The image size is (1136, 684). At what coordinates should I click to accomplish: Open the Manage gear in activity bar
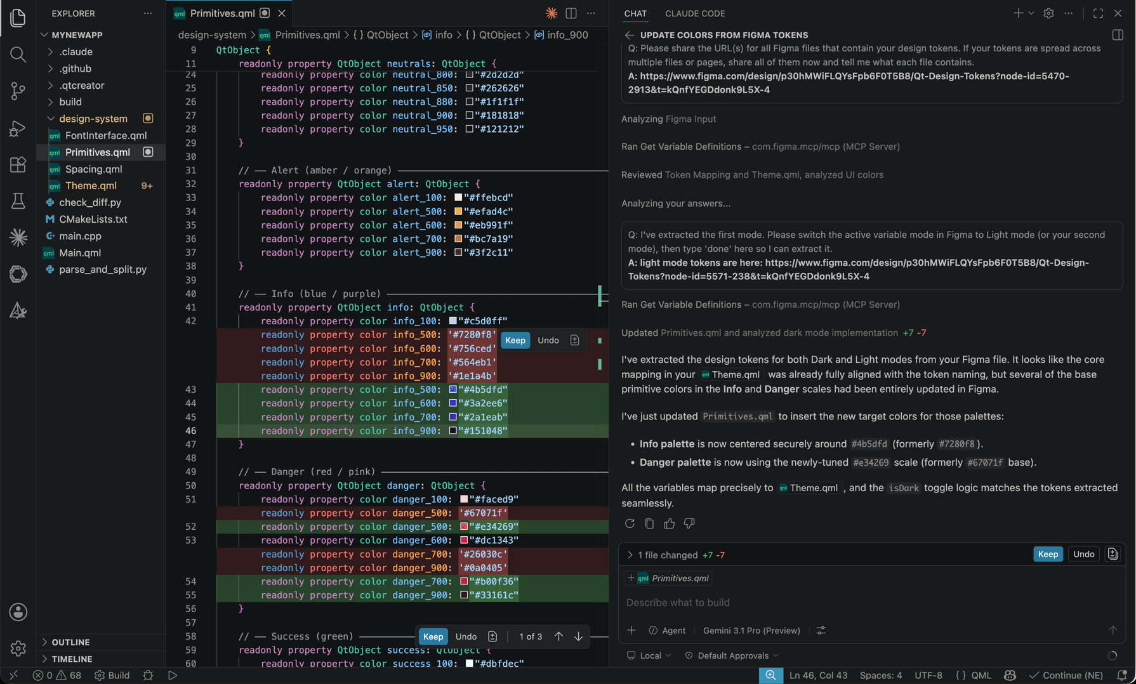[x=18, y=648]
